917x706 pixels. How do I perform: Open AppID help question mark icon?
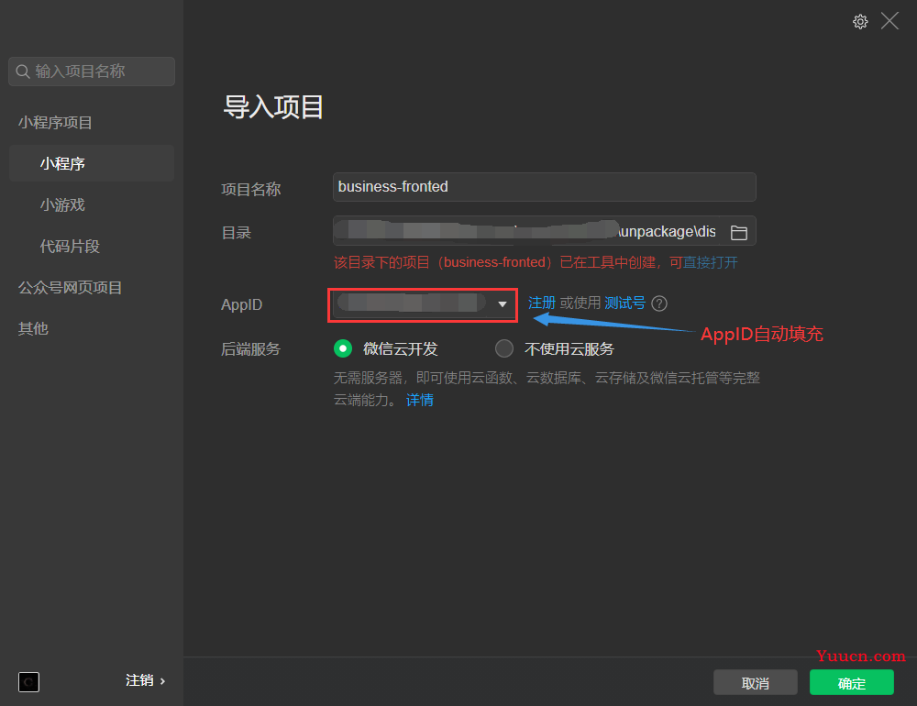point(659,303)
